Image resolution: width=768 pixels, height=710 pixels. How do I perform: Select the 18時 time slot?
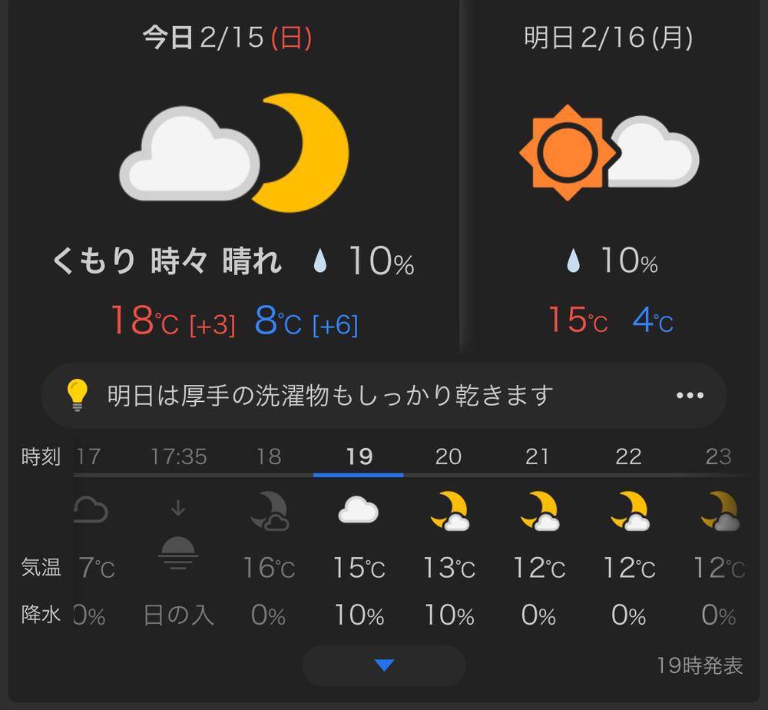click(268, 456)
